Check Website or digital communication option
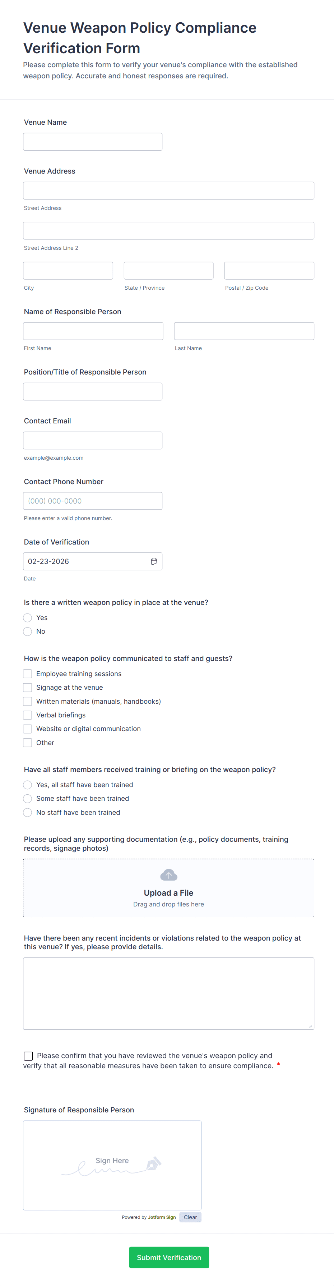The image size is (334, 1286). (x=27, y=729)
